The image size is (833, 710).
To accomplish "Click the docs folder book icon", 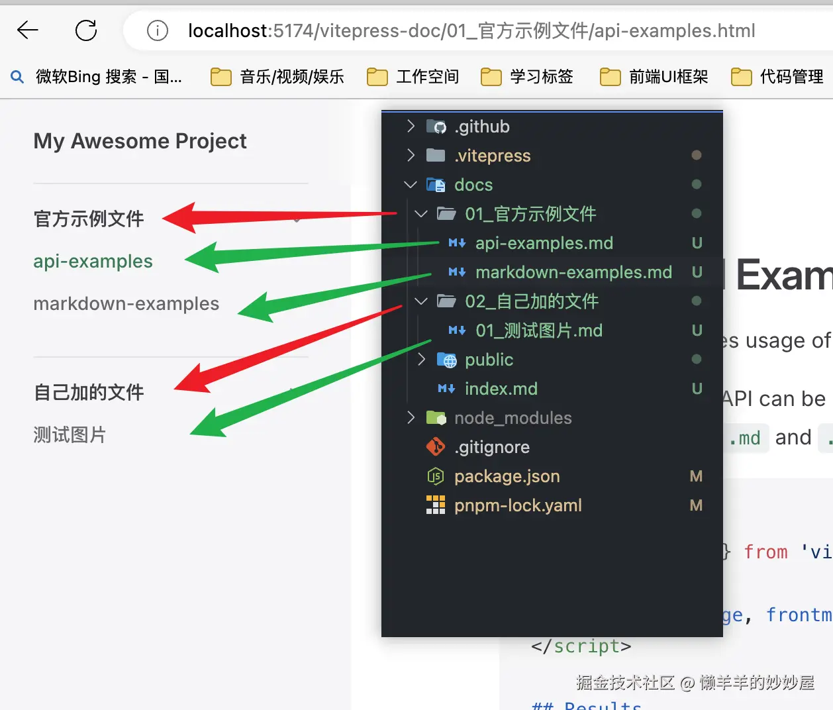I will pos(437,185).
